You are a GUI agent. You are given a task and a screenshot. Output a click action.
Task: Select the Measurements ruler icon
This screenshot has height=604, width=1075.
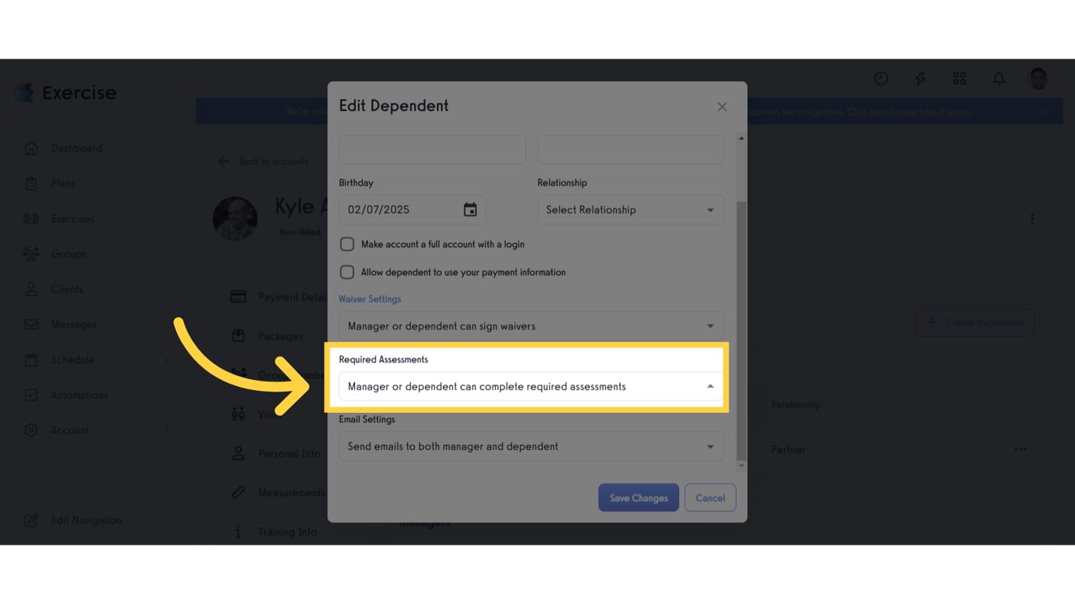tap(238, 492)
